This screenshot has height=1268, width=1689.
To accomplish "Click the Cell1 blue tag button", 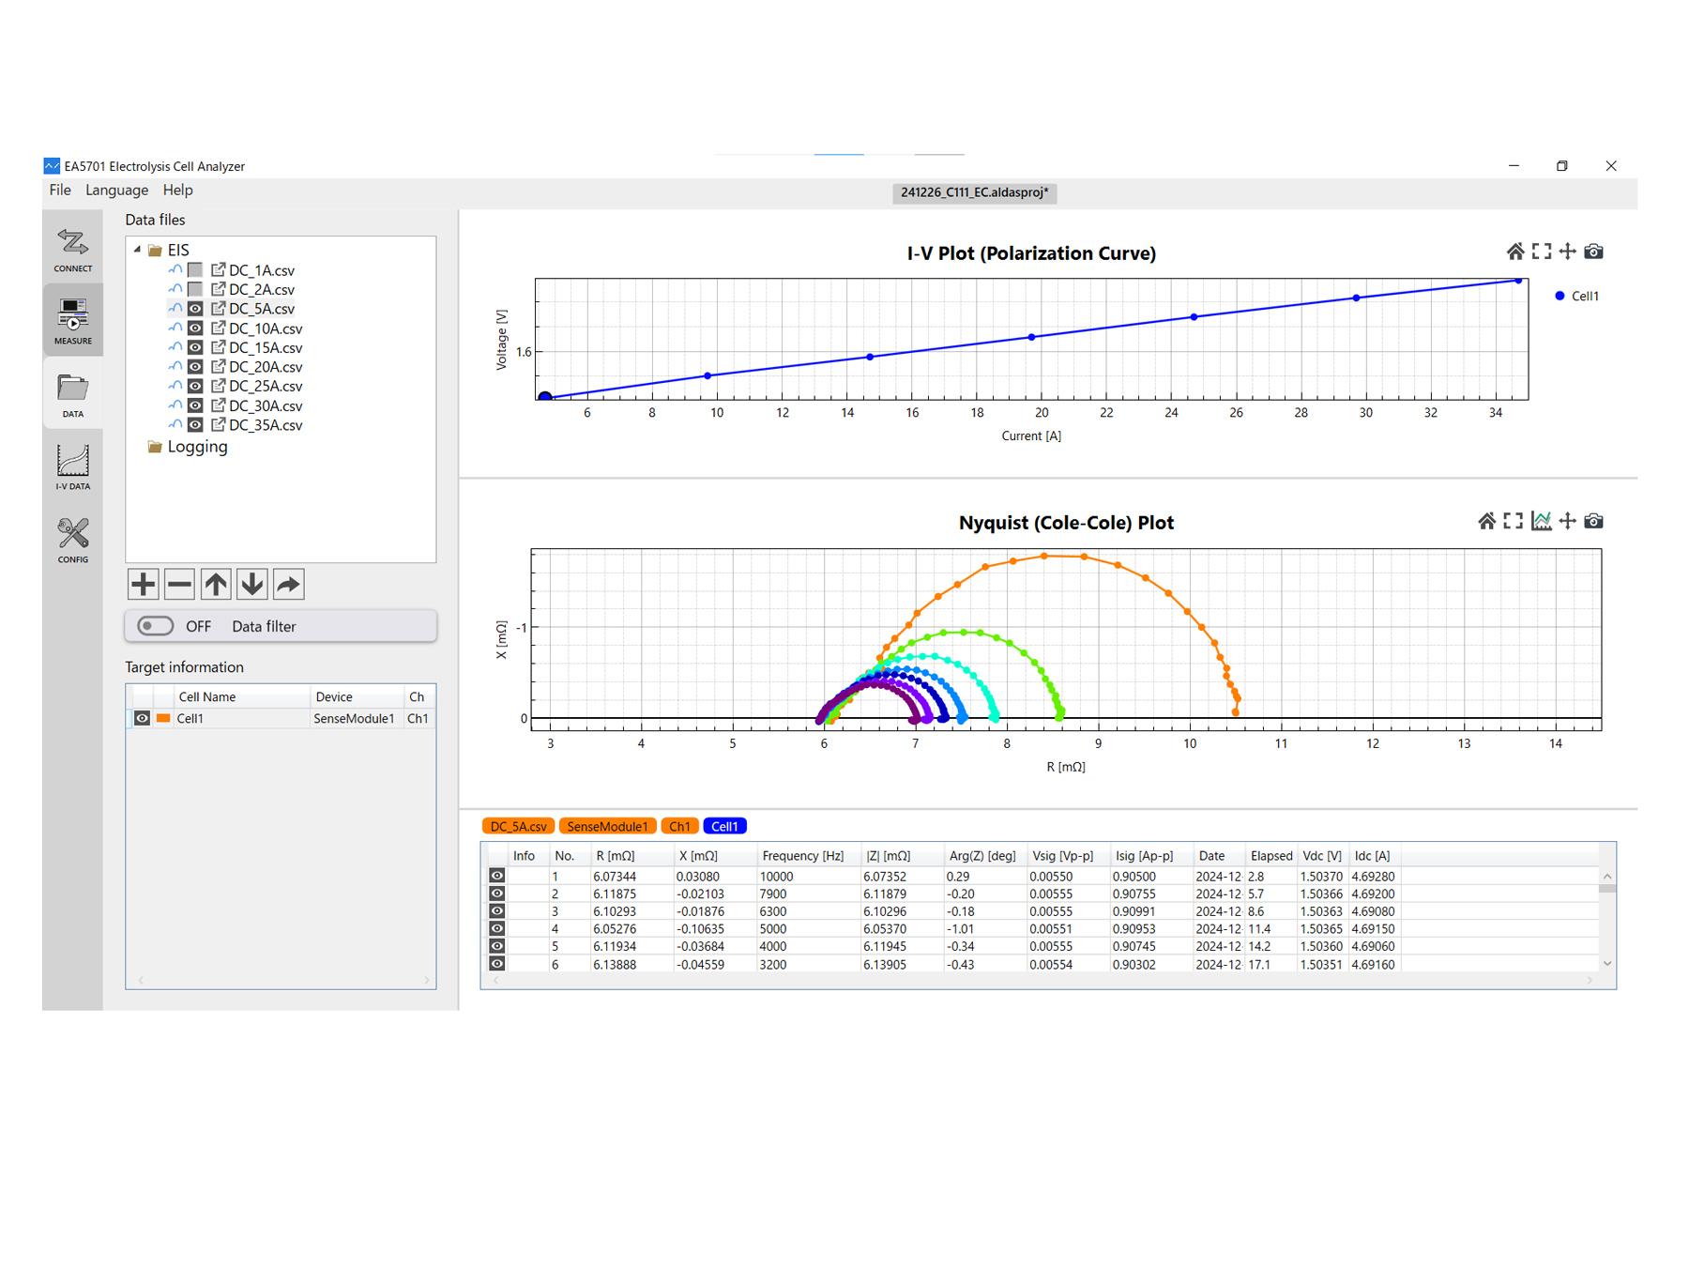I will tap(724, 826).
